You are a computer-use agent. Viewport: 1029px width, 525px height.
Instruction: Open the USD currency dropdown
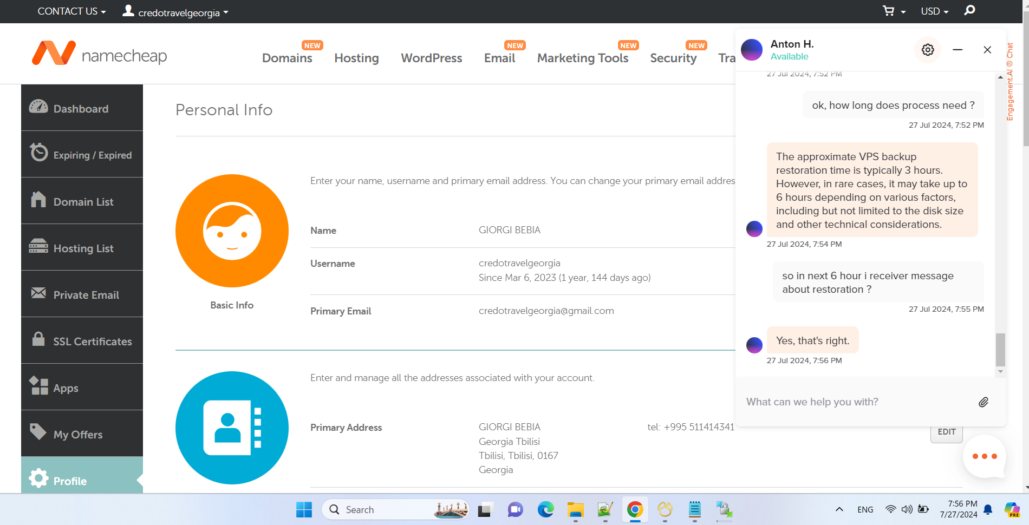tap(934, 11)
